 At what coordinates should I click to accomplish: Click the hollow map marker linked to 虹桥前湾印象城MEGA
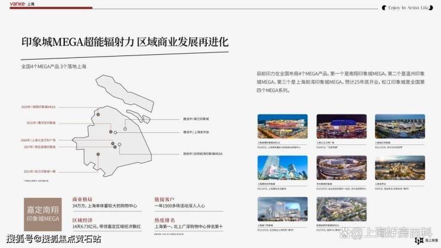pos(120,144)
